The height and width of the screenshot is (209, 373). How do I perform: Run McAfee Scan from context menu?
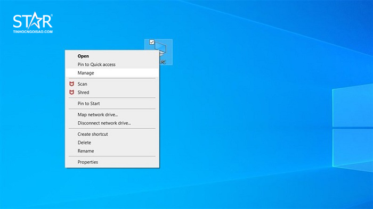click(112, 84)
